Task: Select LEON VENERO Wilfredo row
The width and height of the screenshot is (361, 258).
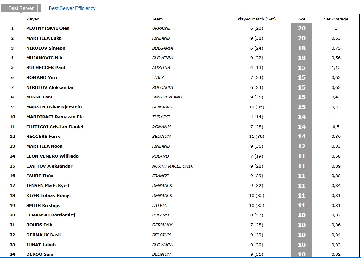Action: pyautogui.click(x=180, y=156)
